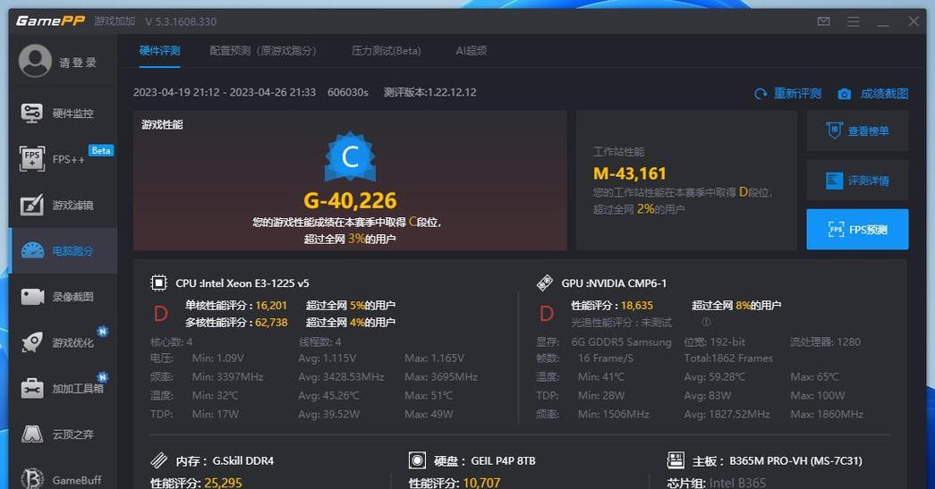Click the B365M PRO-VH (MS-7C31) motherboard text
This screenshot has width=935, height=489.
pyautogui.click(x=795, y=460)
